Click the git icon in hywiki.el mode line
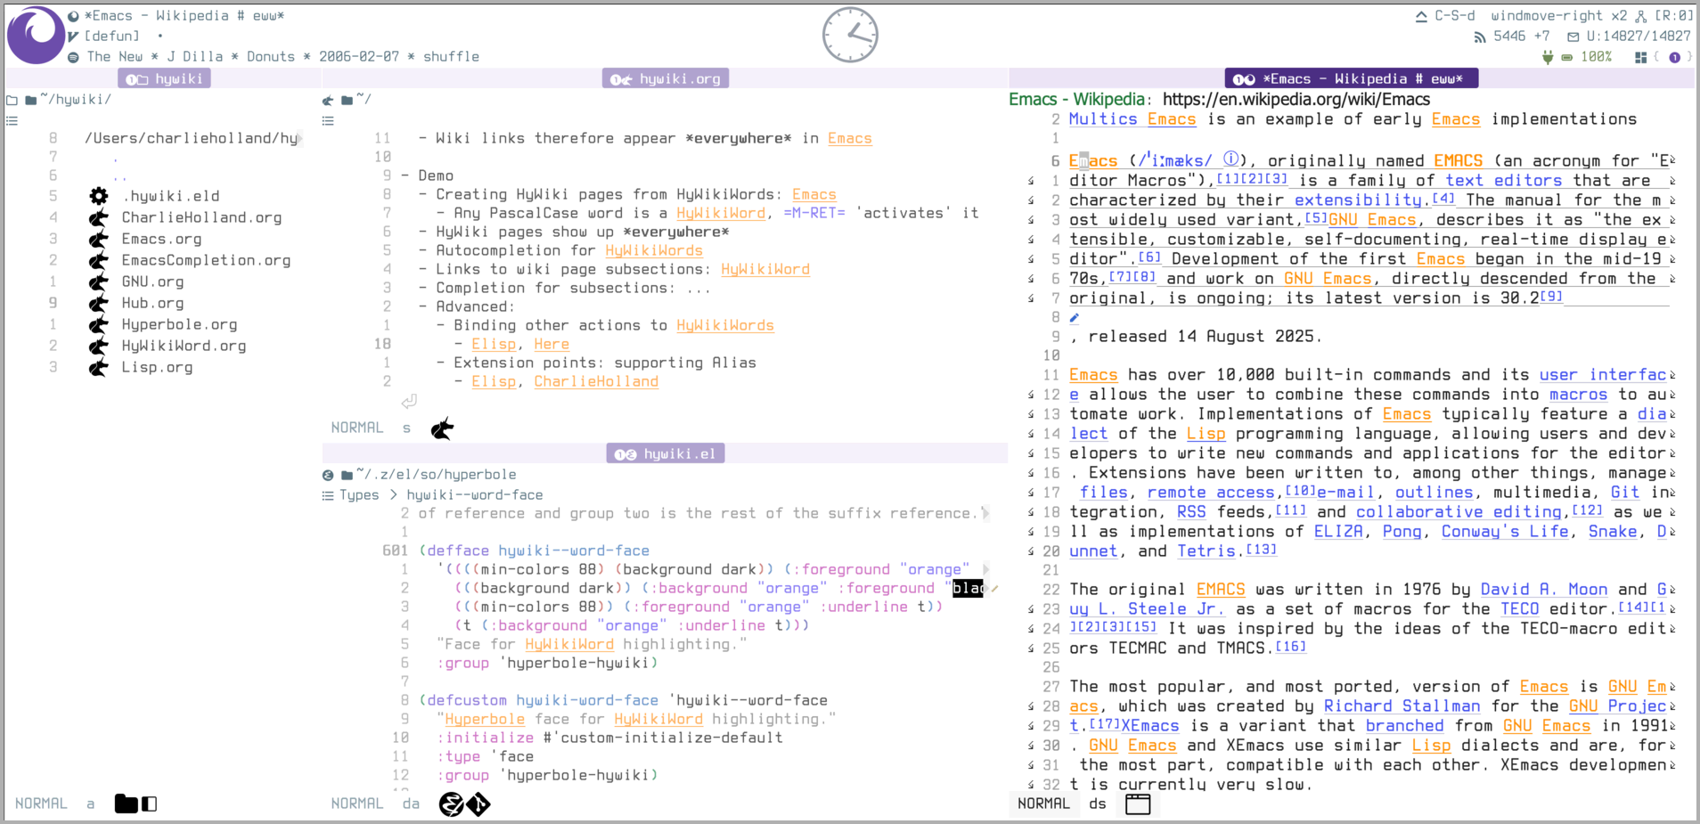Viewport: 1700px width, 824px height. (x=478, y=804)
